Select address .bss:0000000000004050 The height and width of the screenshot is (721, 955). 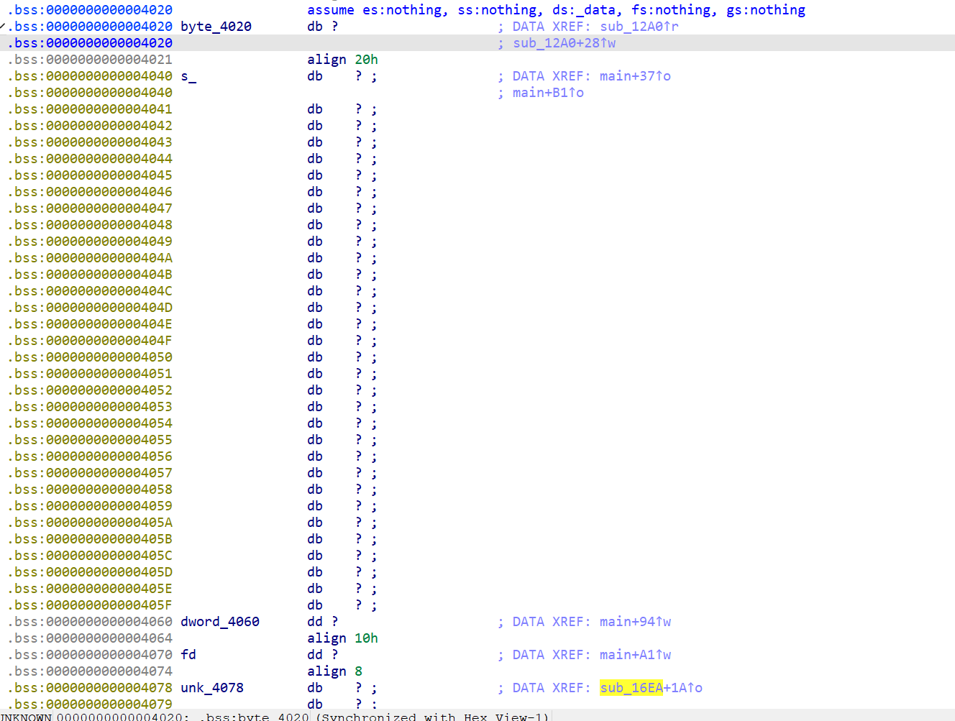point(90,357)
